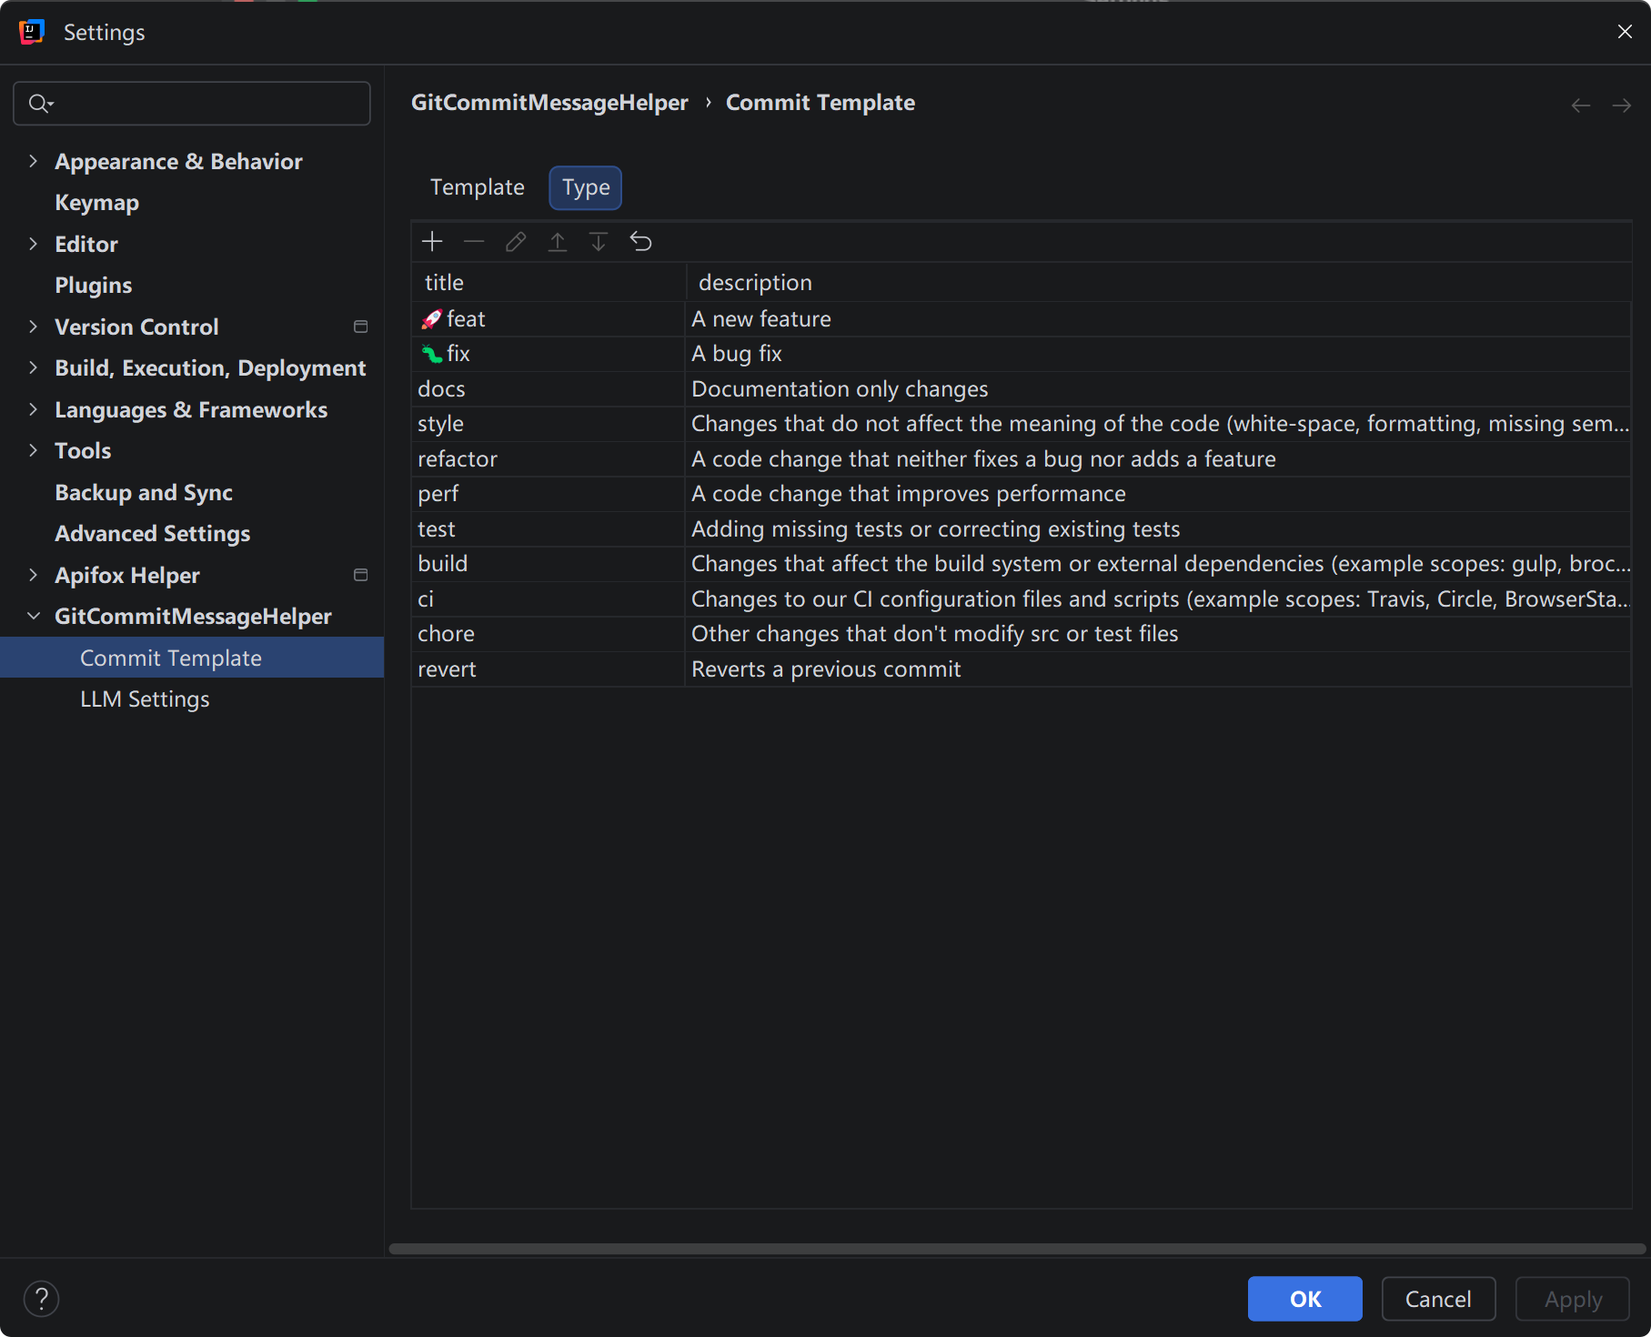Expand Languages & Frameworks node

[x=34, y=409]
